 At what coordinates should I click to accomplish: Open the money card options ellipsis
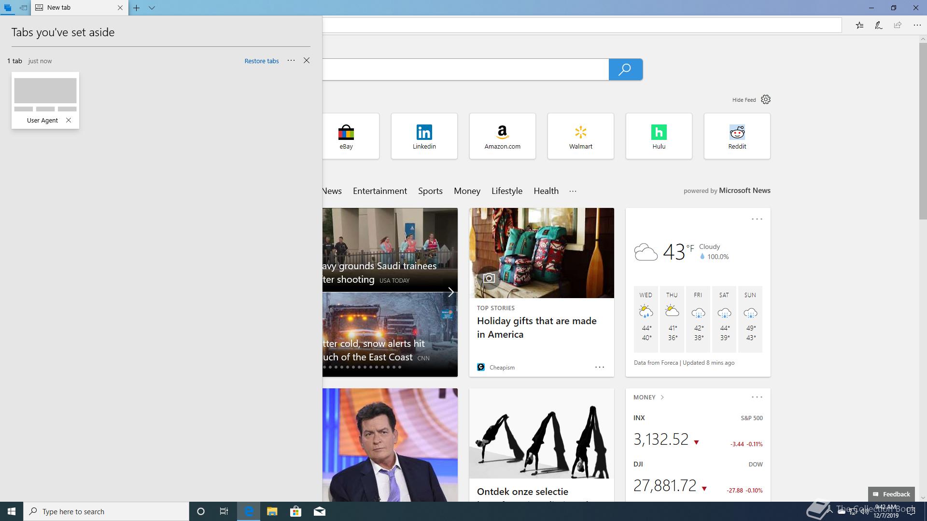click(x=757, y=397)
